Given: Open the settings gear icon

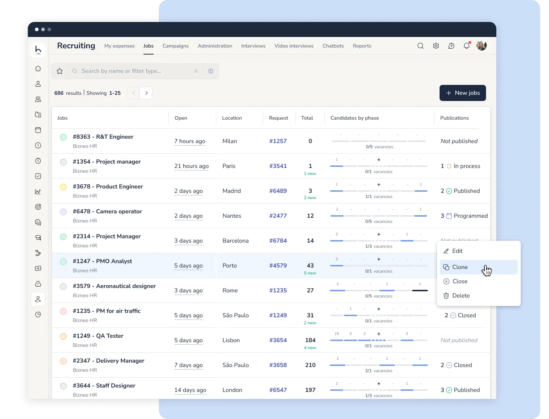Looking at the screenshot, I should pyautogui.click(x=436, y=46).
